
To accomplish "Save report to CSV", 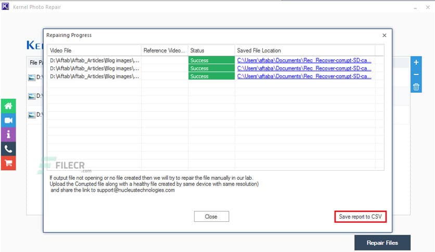I will 360,217.
